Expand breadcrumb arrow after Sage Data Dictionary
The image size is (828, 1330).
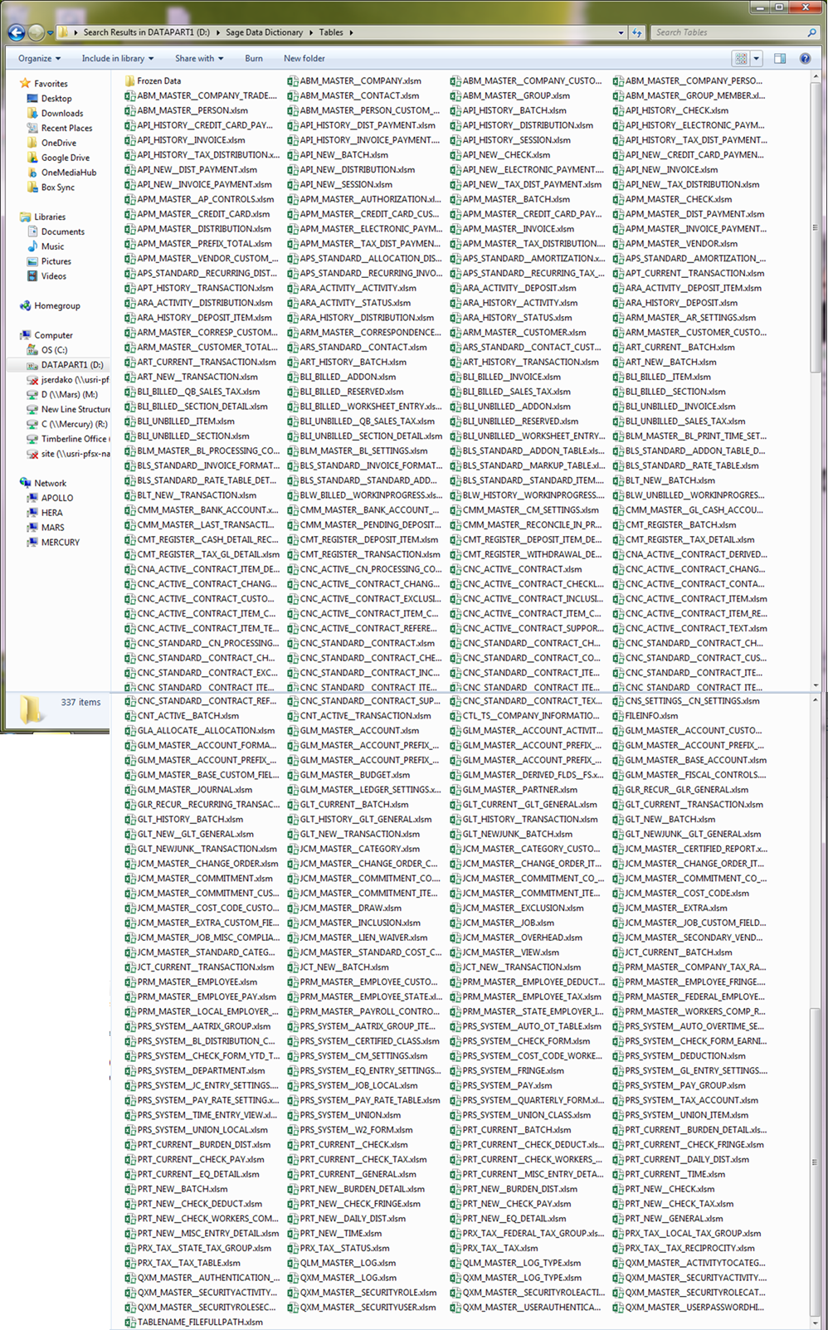tap(312, 32)
